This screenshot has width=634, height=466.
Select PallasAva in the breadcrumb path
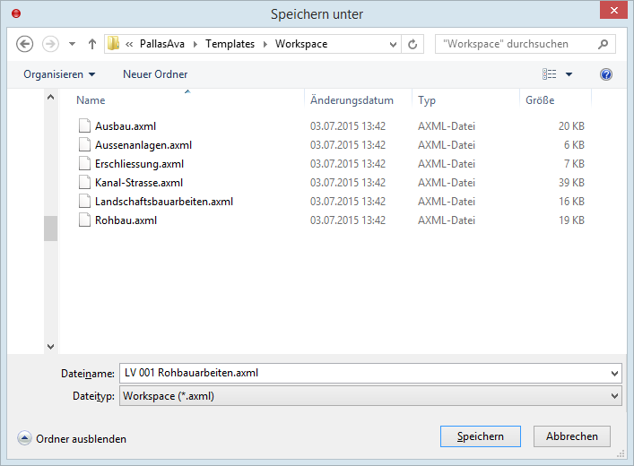162,44
